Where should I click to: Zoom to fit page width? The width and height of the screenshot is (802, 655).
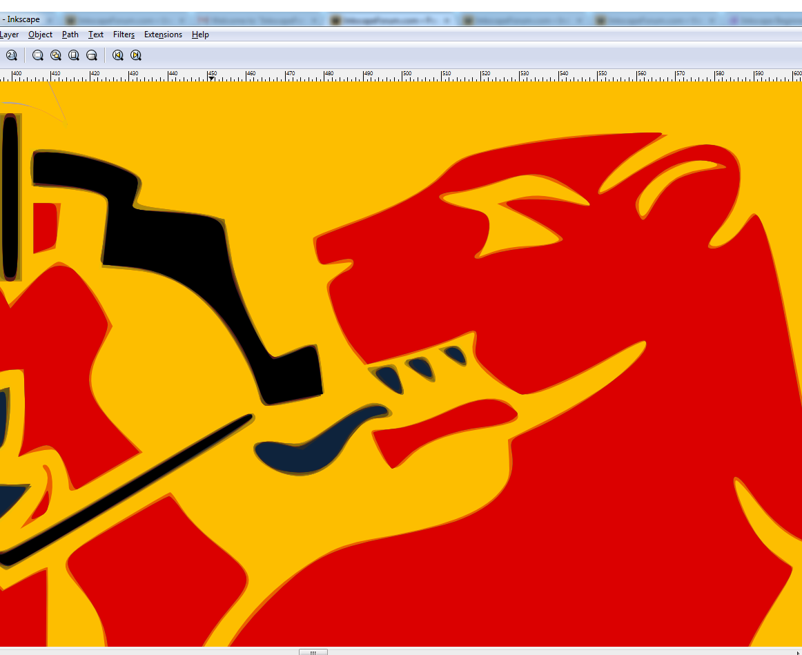pyautogui.click(x=92, y=55)
